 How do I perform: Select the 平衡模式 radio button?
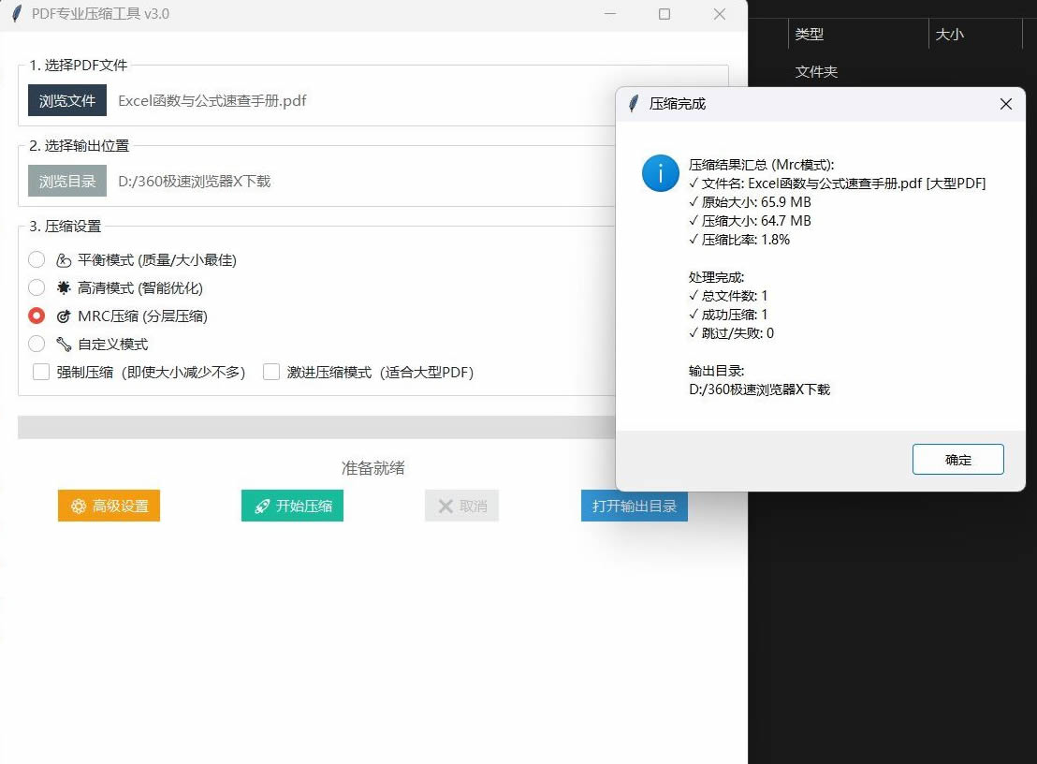(37, 260)
